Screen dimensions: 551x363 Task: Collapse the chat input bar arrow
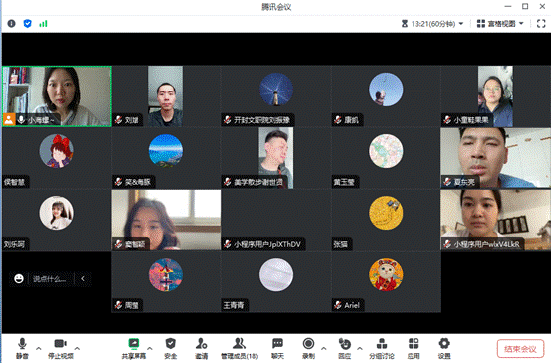pyautogui.click(x=83, y=279)
